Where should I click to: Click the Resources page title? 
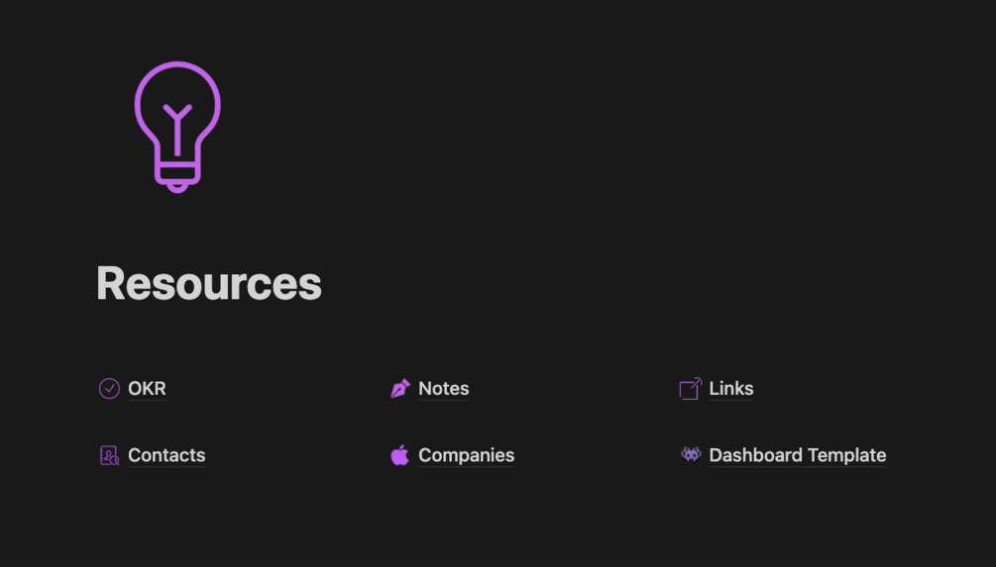coord(209,283)
